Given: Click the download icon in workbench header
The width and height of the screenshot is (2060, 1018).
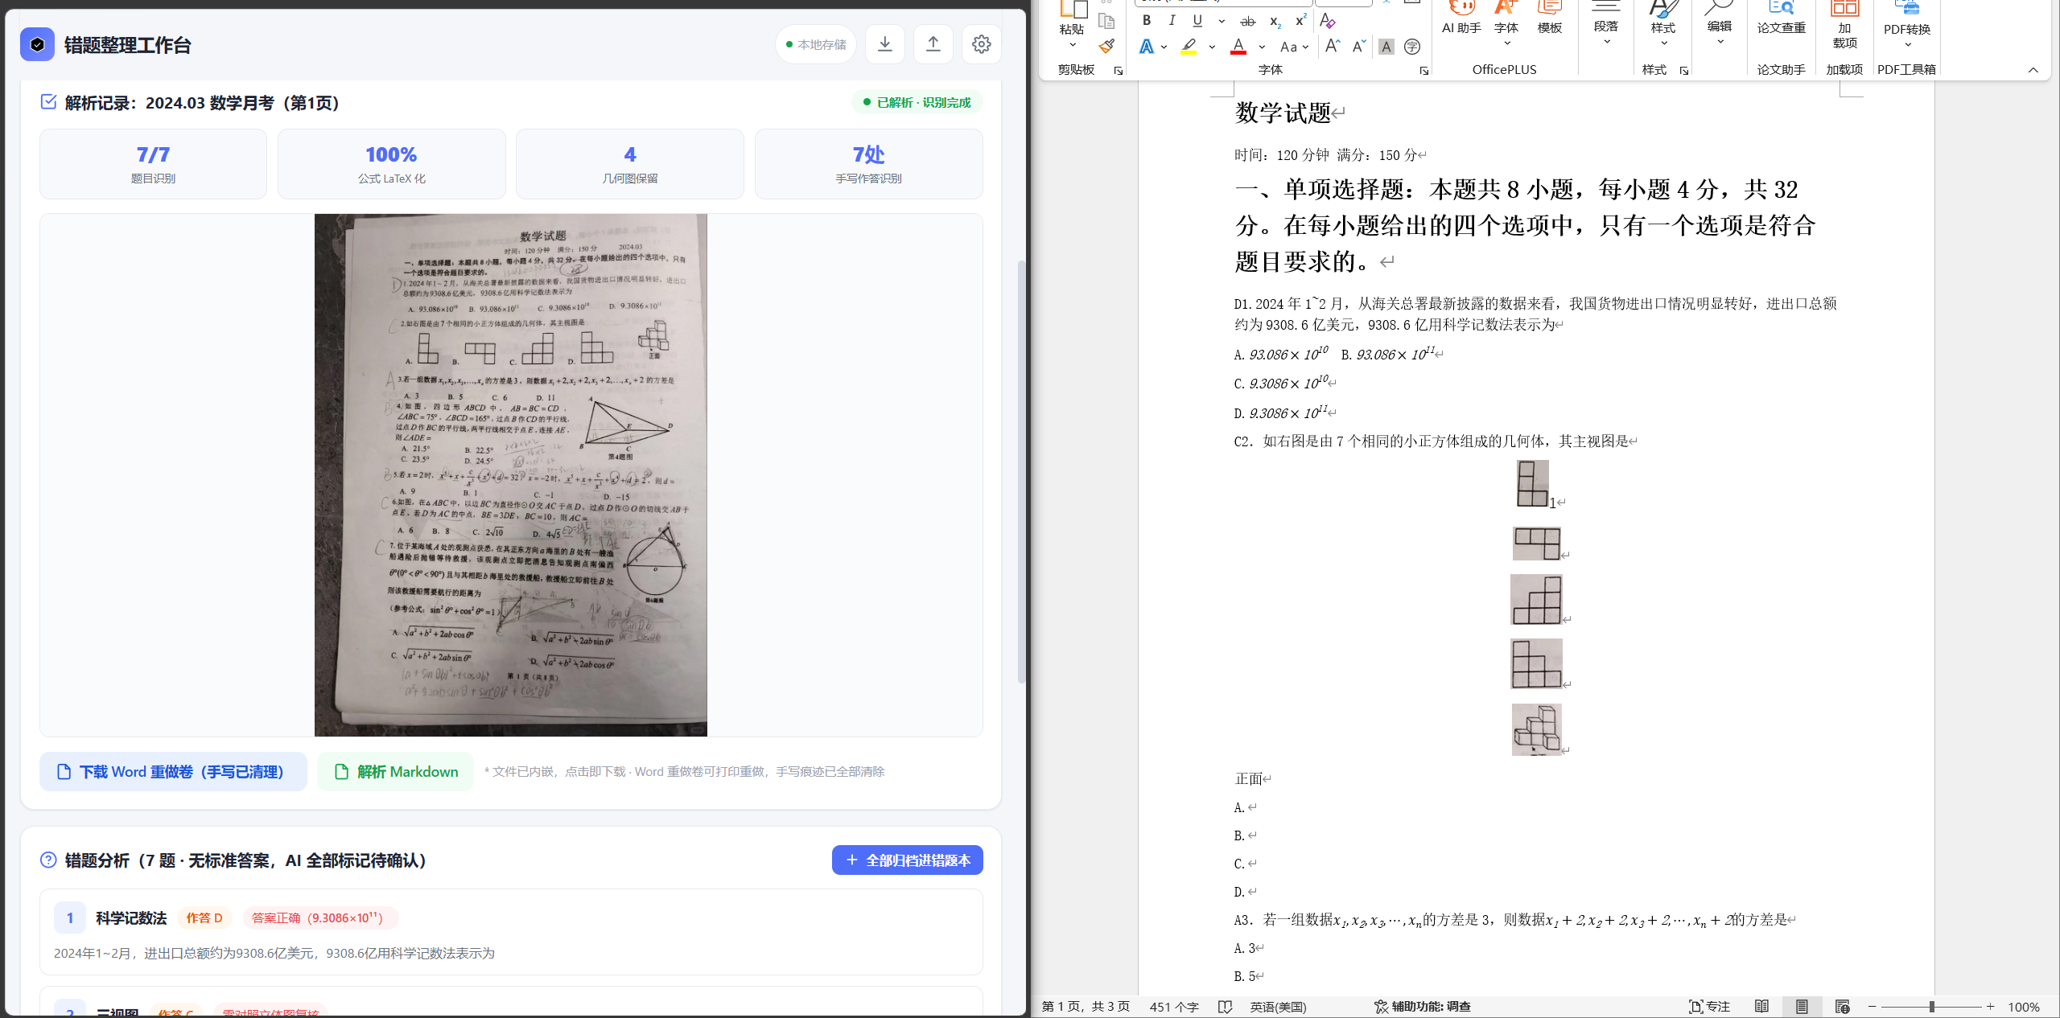Looking at the screenshot, I should click(x=885, y=44).
